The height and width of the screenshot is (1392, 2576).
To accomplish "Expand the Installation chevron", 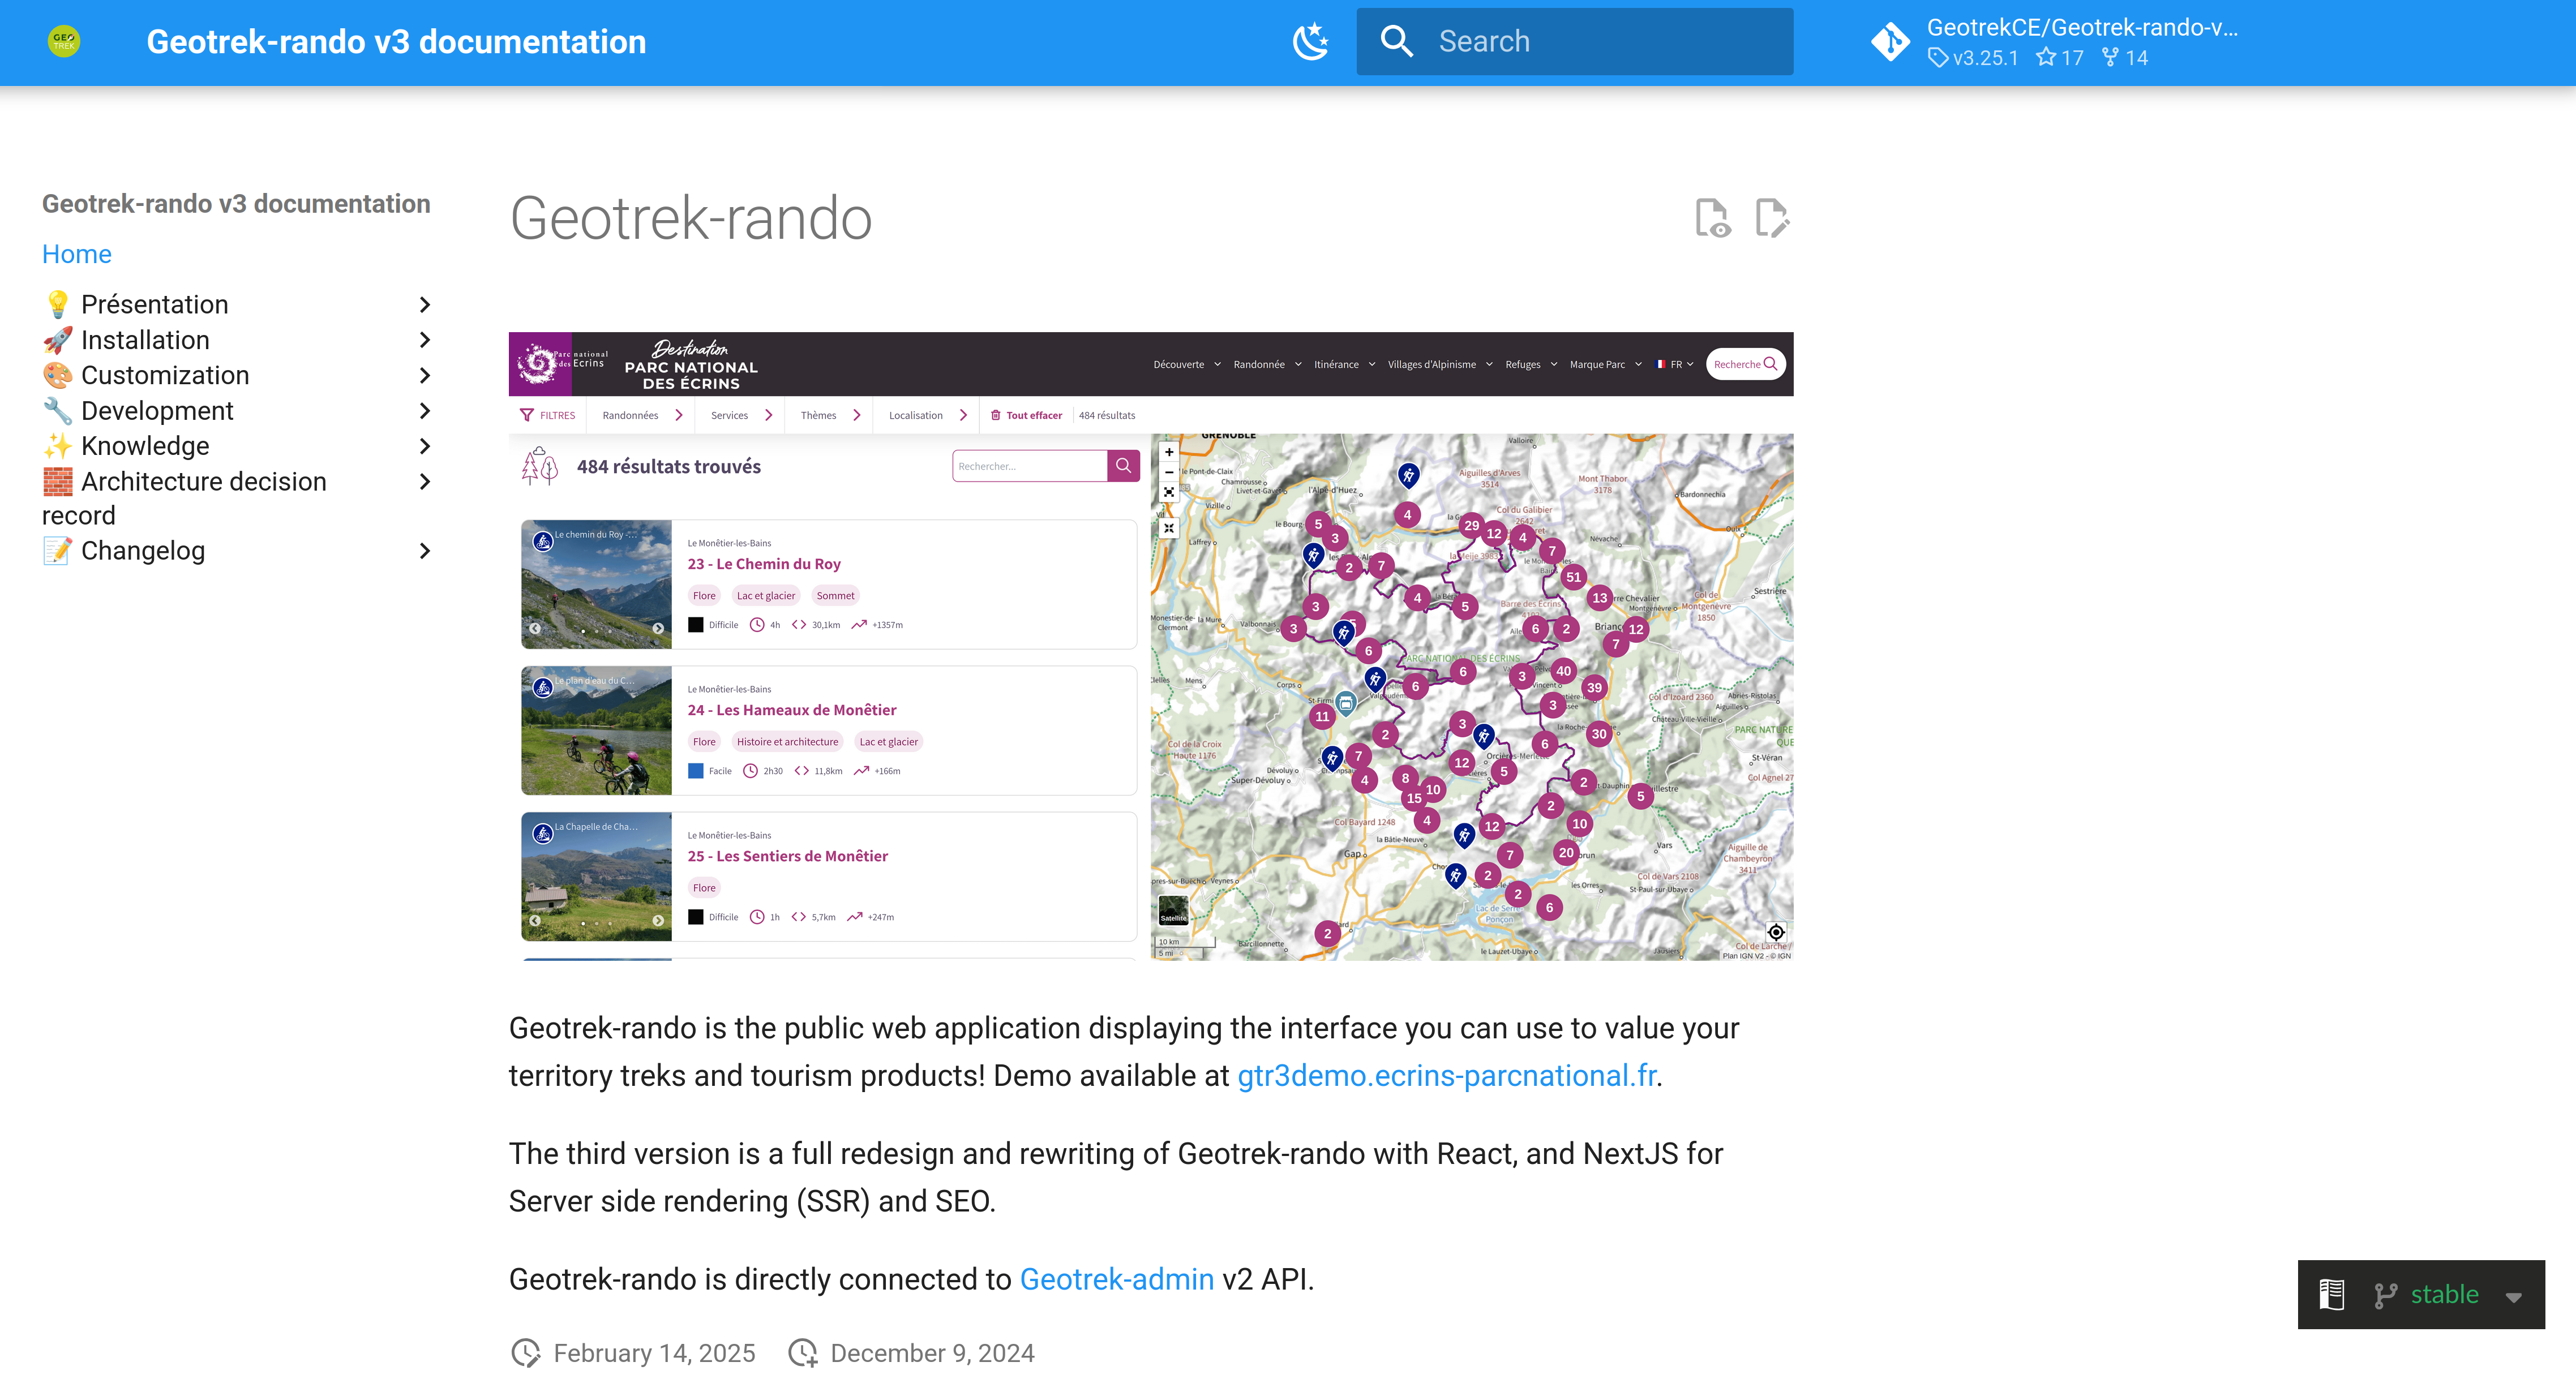I will 424,340.
